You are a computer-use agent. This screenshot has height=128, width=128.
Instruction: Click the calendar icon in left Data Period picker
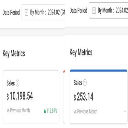pos(26,12)
